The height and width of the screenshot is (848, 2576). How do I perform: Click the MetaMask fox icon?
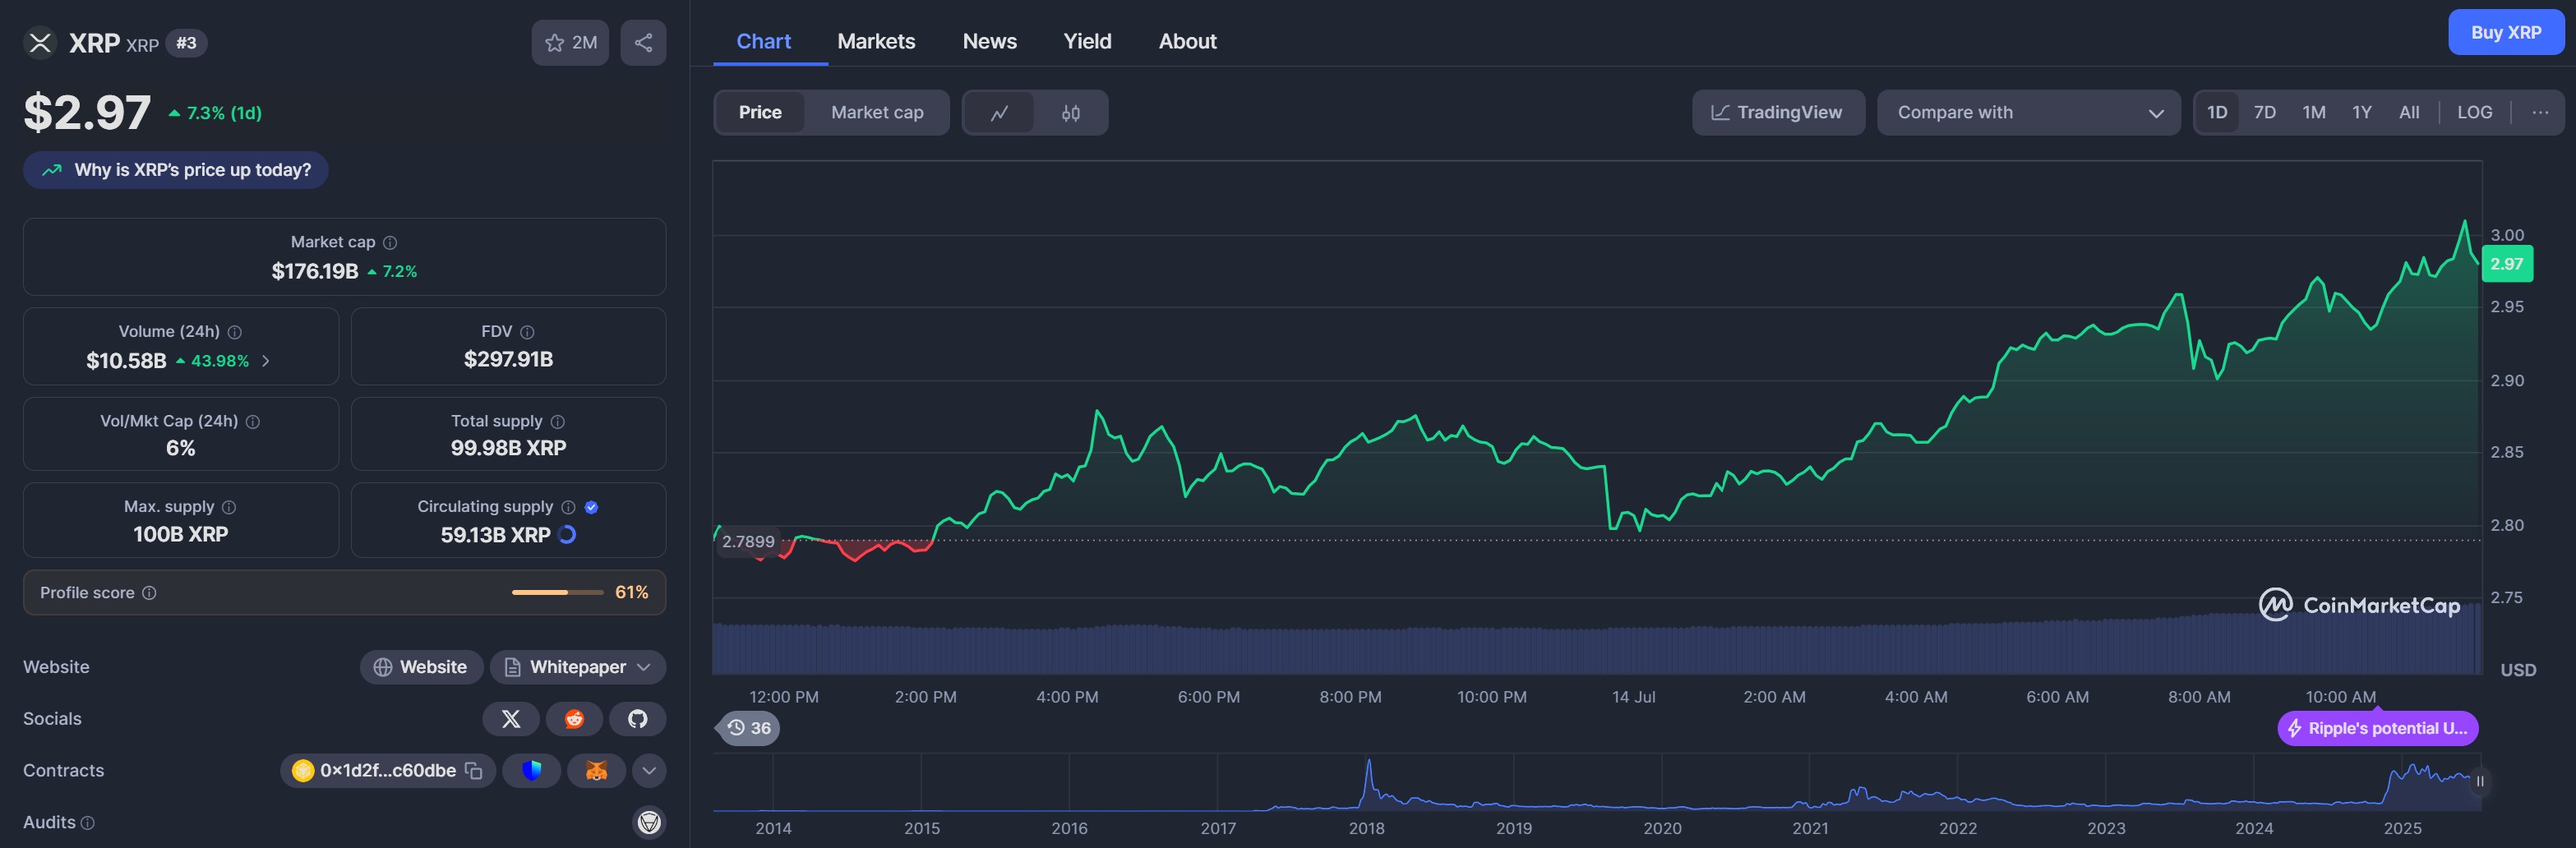click(x=596, y=771)
